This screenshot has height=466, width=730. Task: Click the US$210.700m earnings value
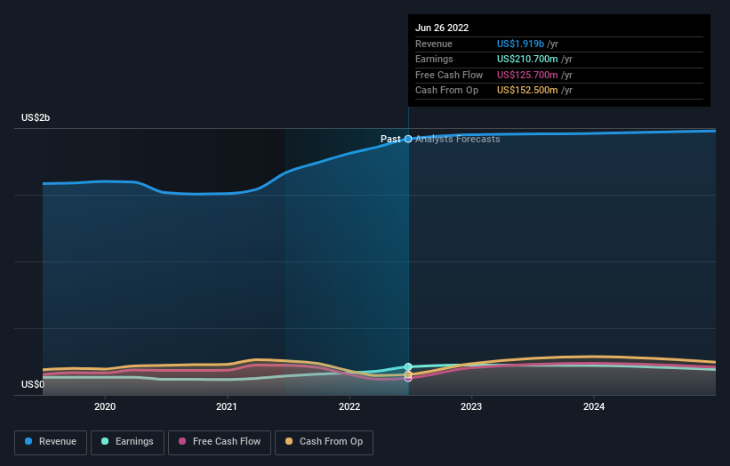pos(527,59)
